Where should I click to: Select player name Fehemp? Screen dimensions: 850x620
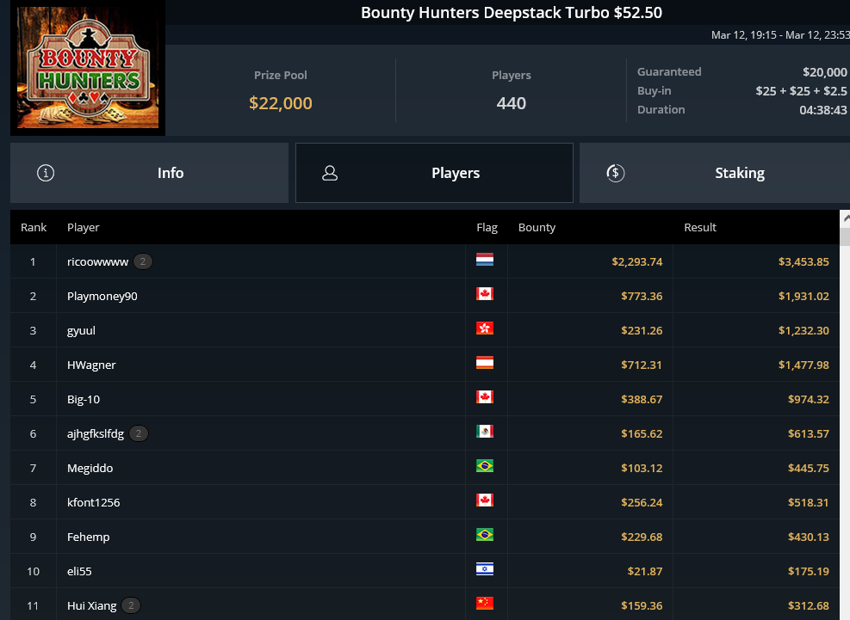(x=89, y=537)
